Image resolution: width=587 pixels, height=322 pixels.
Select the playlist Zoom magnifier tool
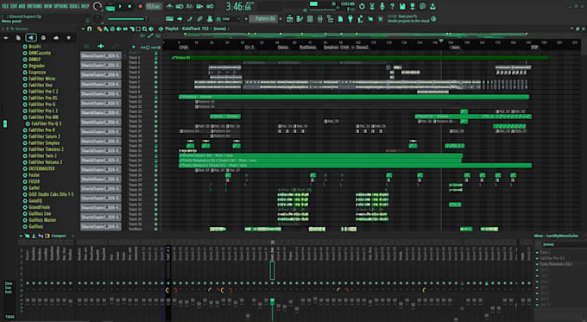pyautogui.click(x=144, y=28)
